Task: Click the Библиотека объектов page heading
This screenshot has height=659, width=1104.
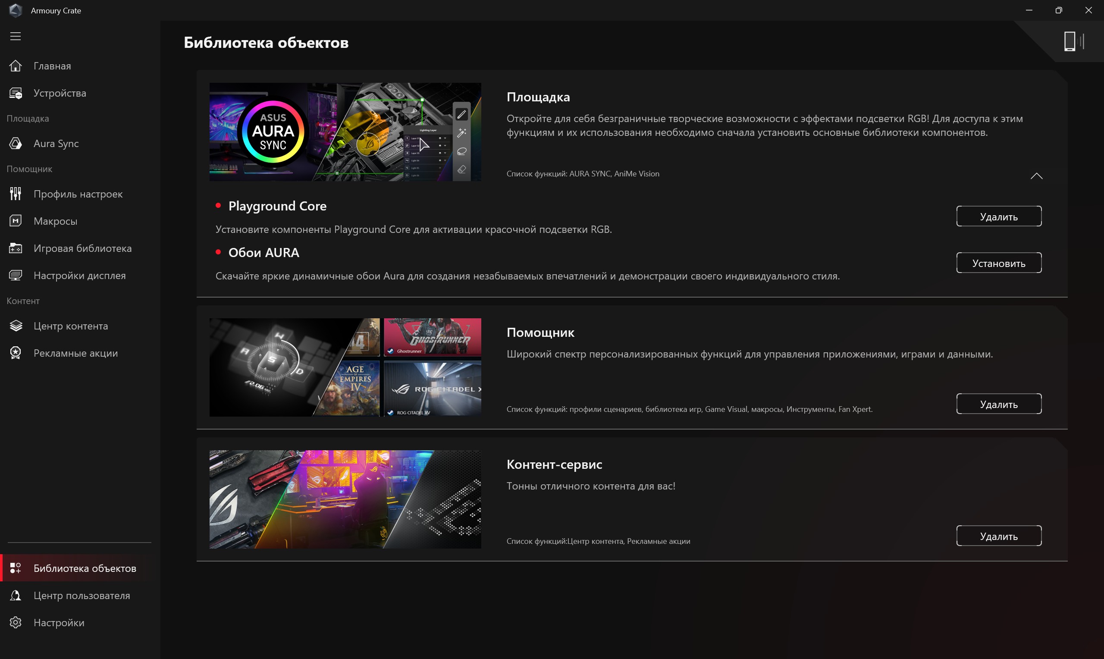Action: (x=266, y=43)
